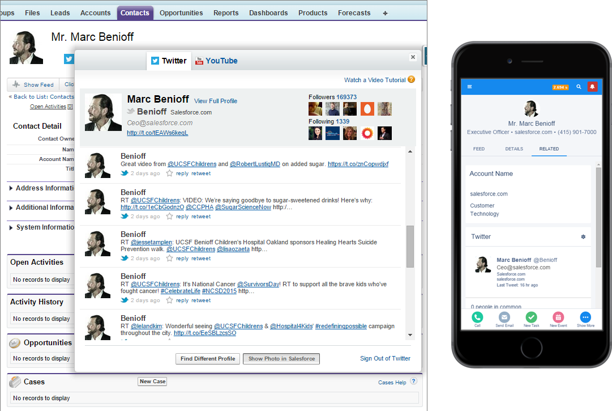Viewport: 612px width, 411px height.
Task: Retweet the sugar-sweetened drinks tweet
Action: (201, 217)
